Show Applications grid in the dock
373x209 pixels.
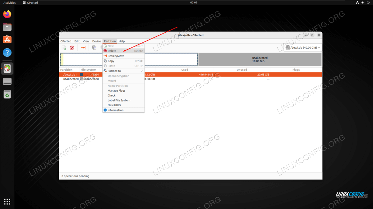(7, 202)
